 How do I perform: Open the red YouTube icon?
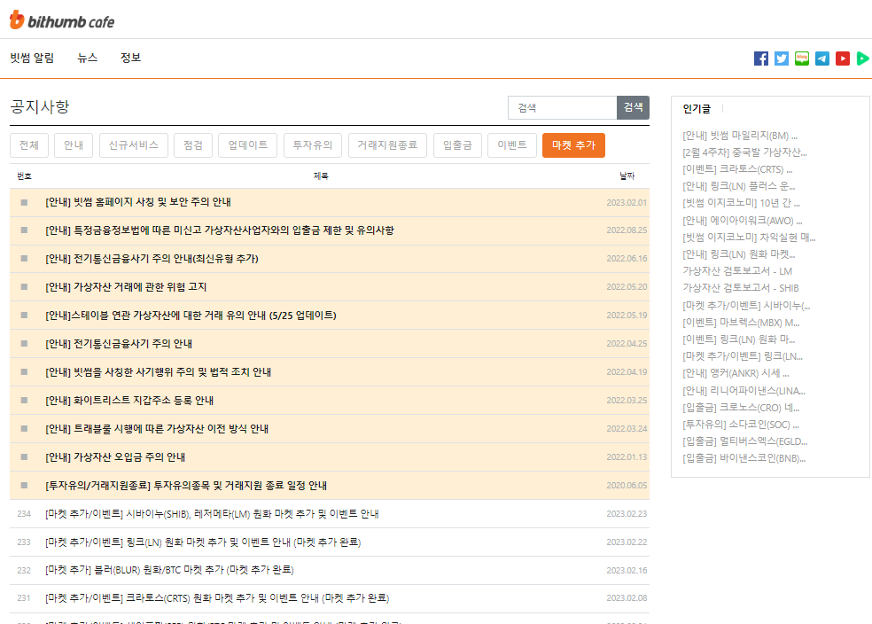point(843,58)
